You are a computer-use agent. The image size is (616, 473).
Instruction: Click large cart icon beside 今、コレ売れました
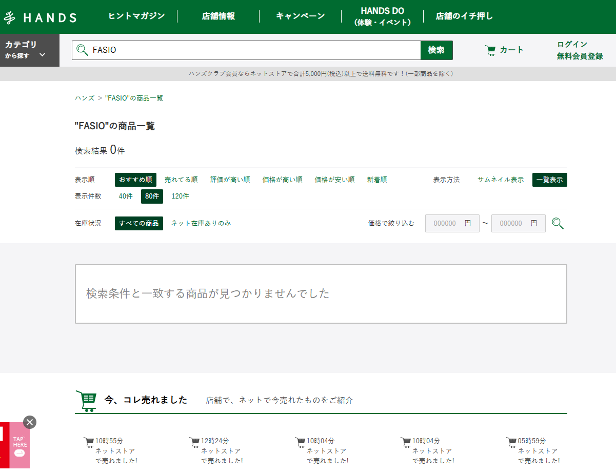pos(86,401)
